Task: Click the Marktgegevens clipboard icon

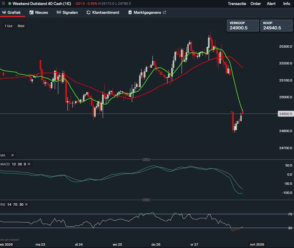Action: 130,12
